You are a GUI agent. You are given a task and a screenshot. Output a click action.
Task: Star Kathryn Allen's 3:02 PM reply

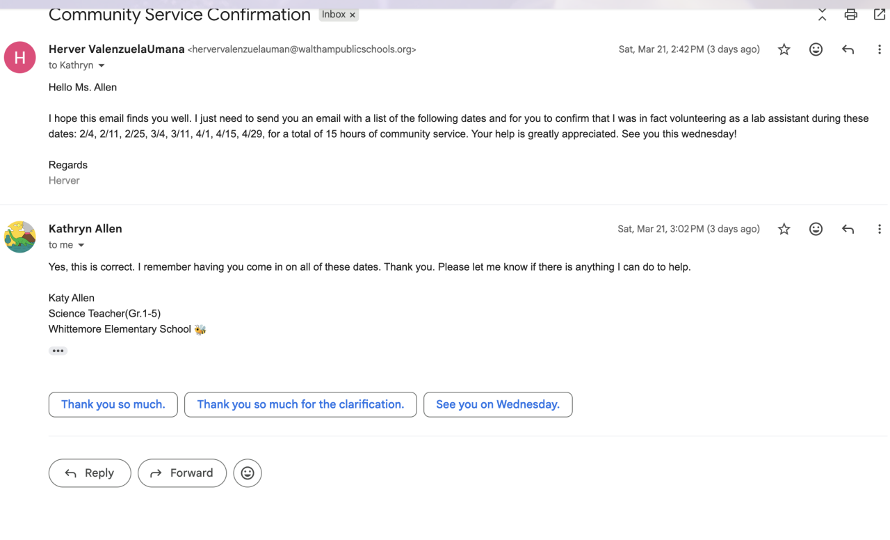pos(784,229)
